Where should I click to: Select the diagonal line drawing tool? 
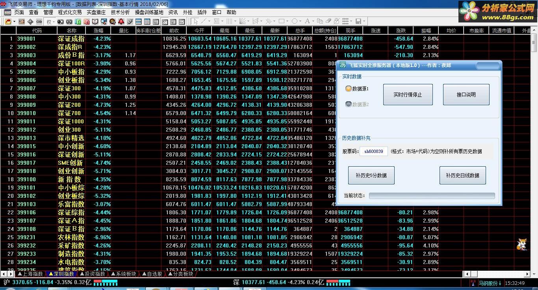(204, 21)
